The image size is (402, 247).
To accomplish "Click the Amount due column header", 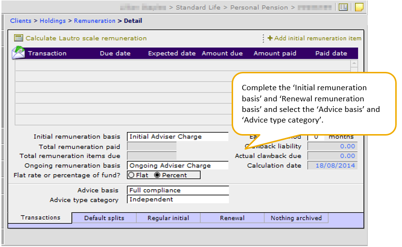I will (x=222, y=53).
